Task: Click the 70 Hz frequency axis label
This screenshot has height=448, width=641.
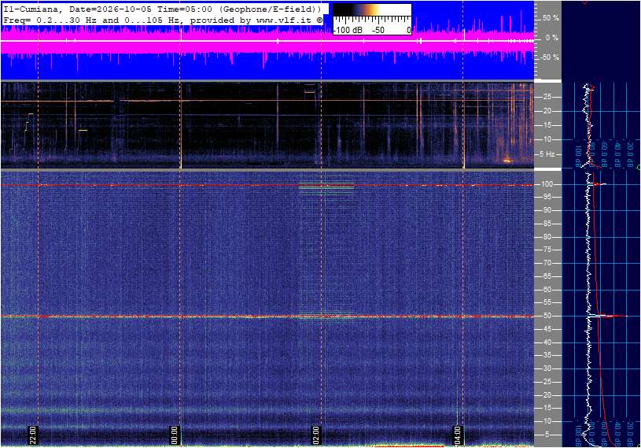Action: click(x=547, y=263)
